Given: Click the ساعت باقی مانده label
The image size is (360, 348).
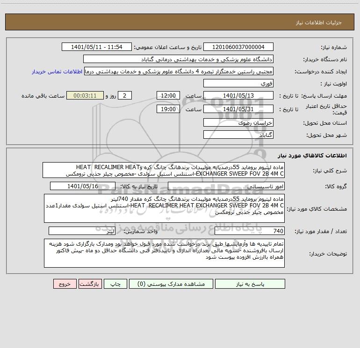Looking at the screenshot, I should (43, 96).
